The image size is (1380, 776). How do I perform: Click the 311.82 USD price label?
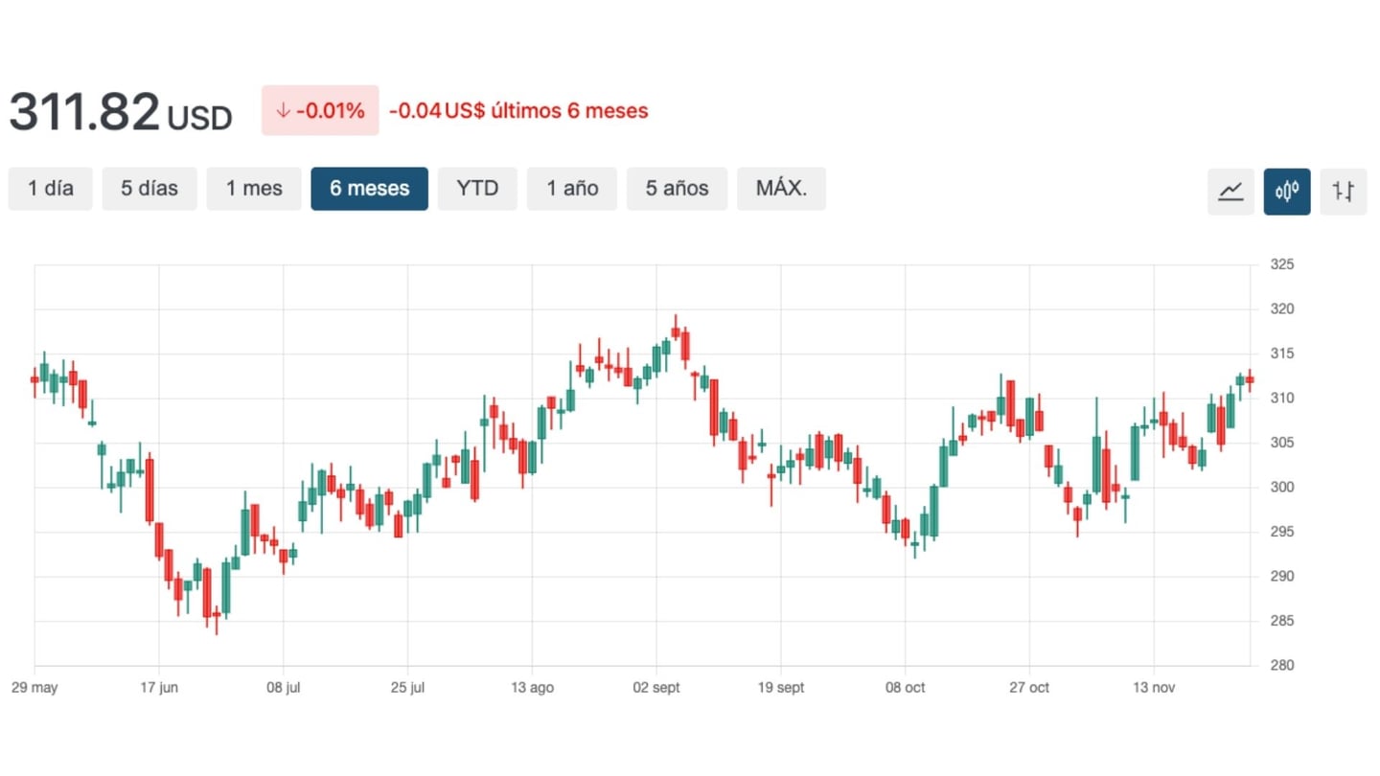pyautogui.click(x=120, y=110)
